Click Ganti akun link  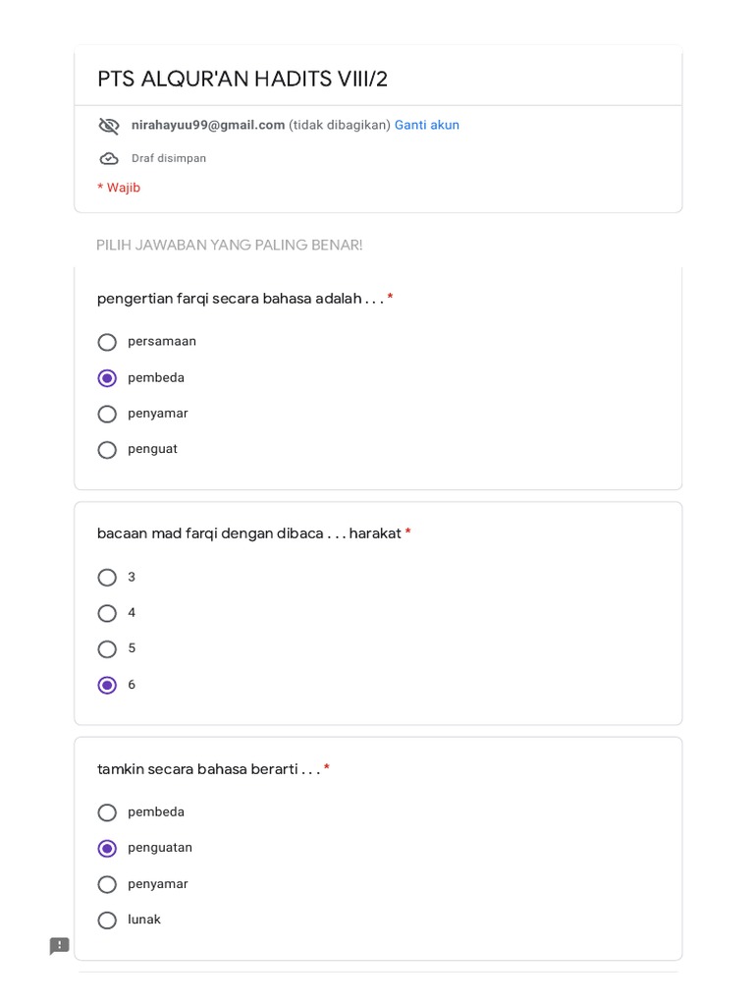click(426, 125)
